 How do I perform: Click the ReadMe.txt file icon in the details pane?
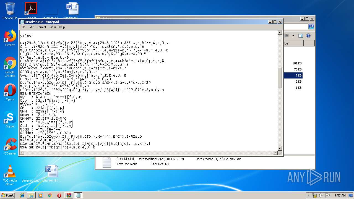coord(107,162)
